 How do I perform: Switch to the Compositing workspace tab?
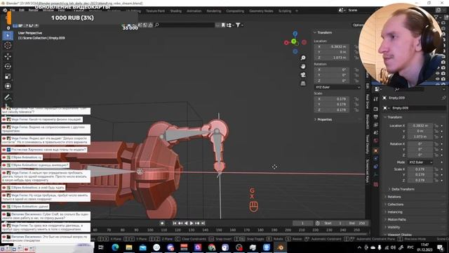(235, 11)
